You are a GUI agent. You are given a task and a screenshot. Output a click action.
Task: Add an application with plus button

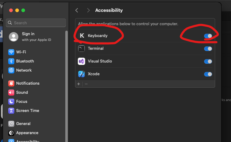point(79,84)
